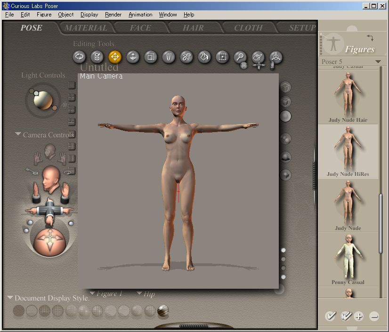Select the Twist editing tool

pyautogui.click(x=97, y=57)
